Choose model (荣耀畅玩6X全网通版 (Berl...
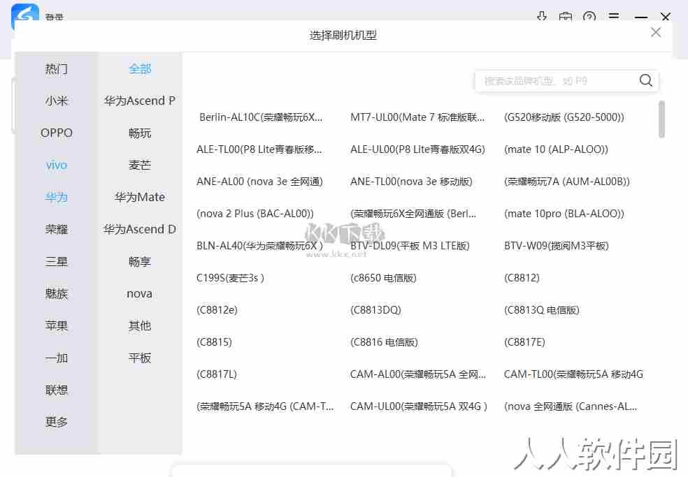688x477 pixels. pyautogui.click(x=413, y=214)
